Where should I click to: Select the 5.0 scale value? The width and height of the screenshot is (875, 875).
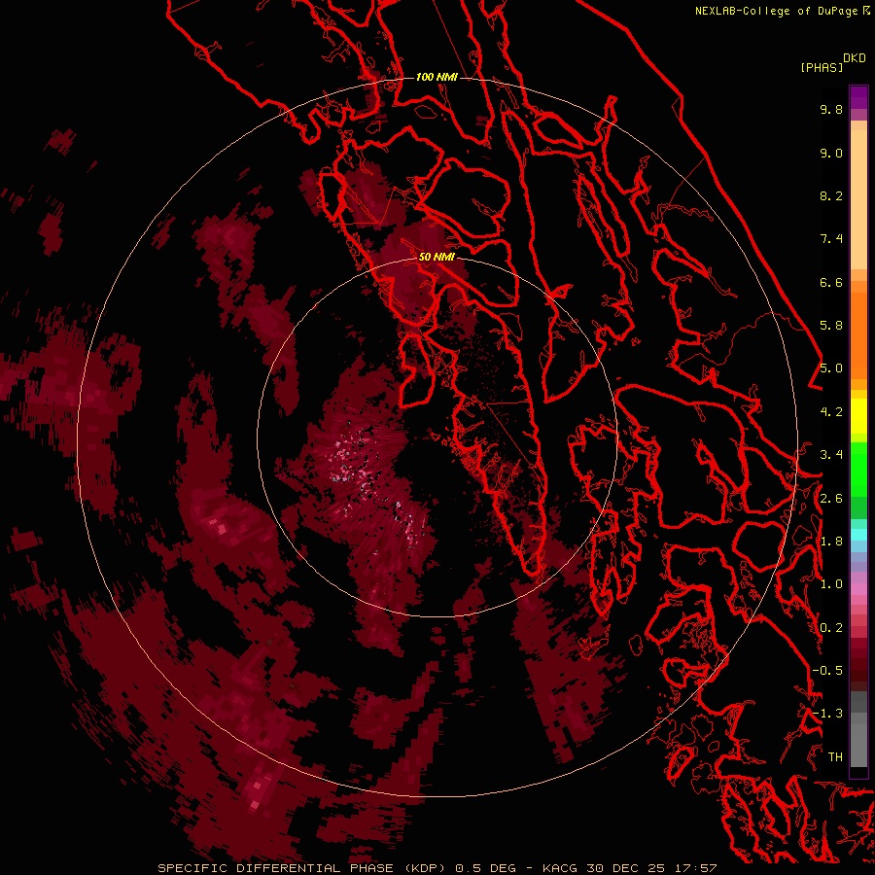tap(831, 368)
